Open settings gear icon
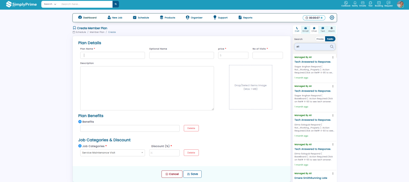 [x=332, y=18]
